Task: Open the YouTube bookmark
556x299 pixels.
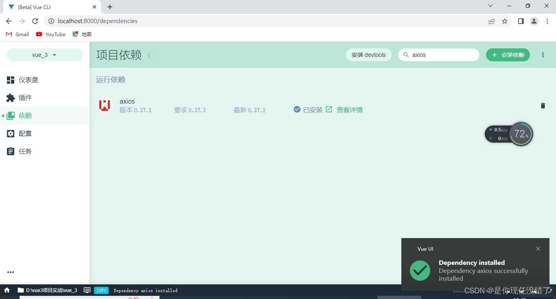Action: click(50, 35)
